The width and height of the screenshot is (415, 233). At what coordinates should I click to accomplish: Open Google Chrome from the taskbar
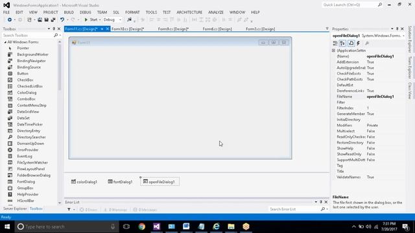[x=142, y=227]
